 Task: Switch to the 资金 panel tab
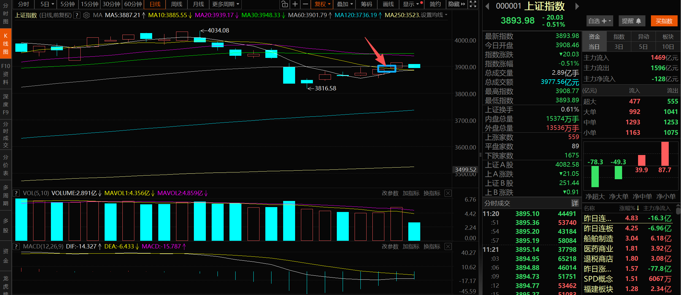(x=594, y=37)
